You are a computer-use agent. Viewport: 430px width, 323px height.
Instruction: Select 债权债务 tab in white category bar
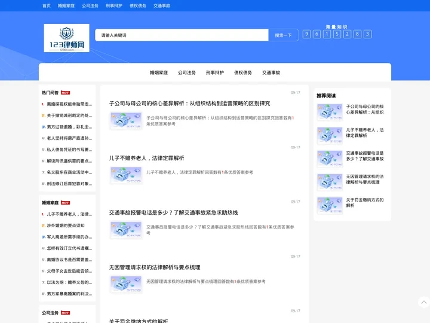[243, 73]
